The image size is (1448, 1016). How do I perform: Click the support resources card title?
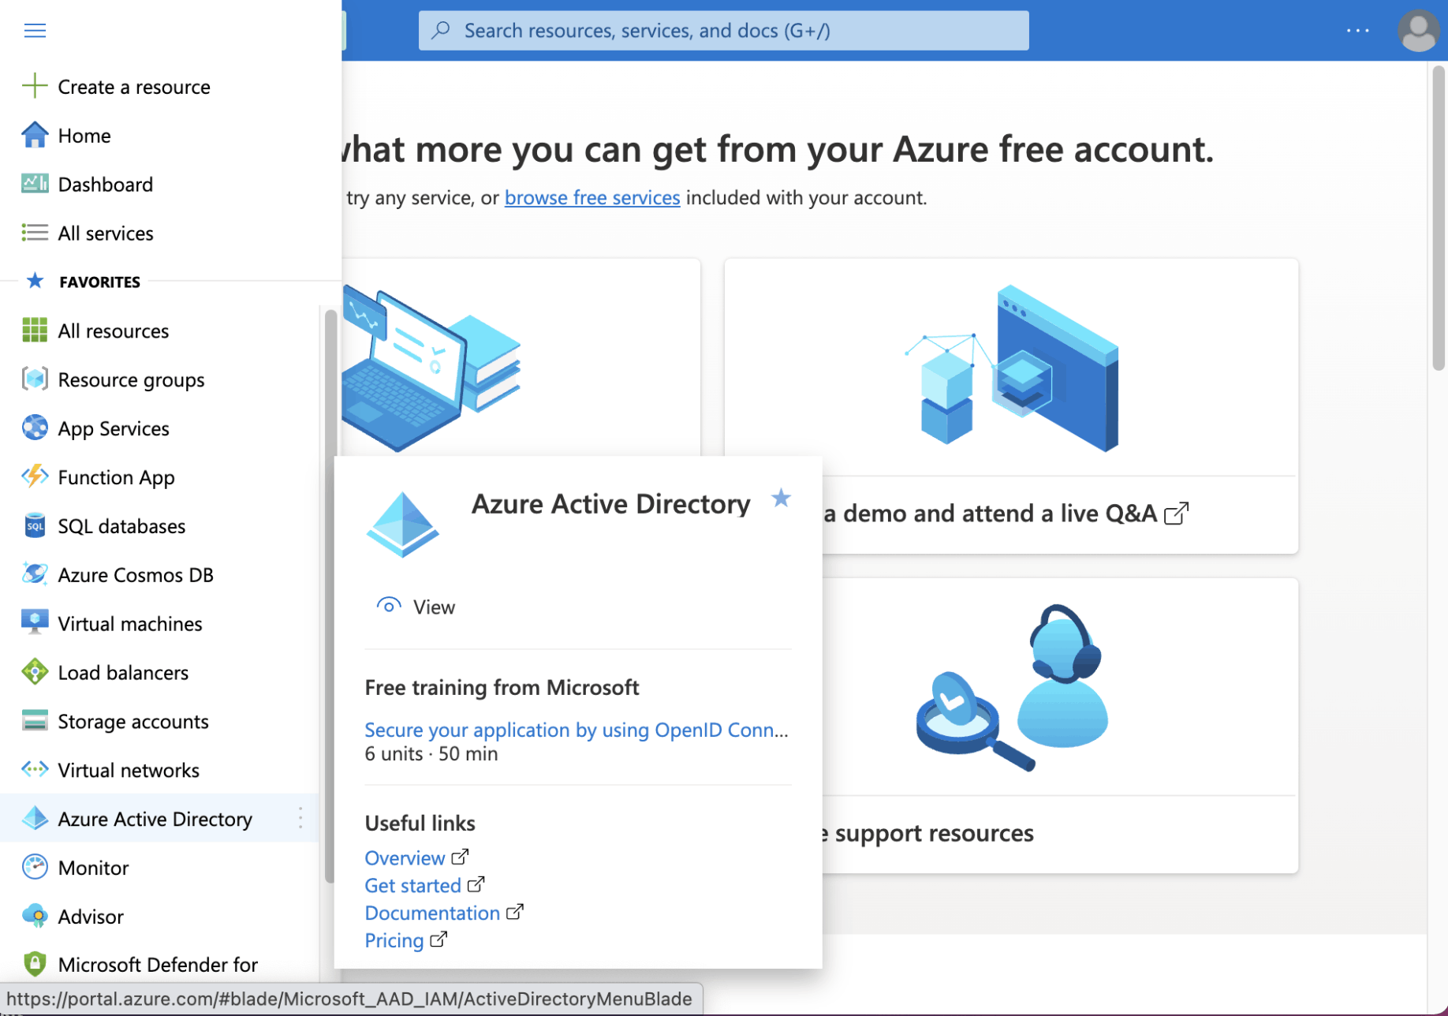[x=927, y=833]
